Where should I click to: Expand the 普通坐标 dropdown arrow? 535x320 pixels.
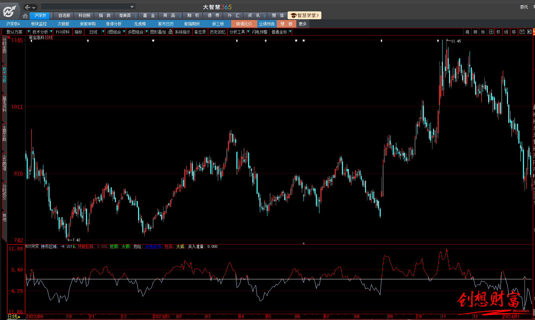[x=290, y=32]
